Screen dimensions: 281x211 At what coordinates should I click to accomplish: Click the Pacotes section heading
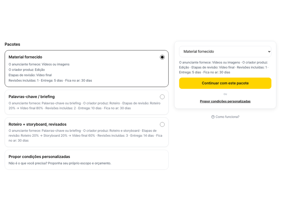click(12, 44)
